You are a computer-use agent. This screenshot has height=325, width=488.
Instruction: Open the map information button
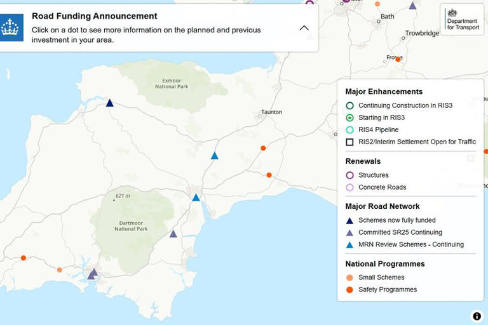click(477, 316)
